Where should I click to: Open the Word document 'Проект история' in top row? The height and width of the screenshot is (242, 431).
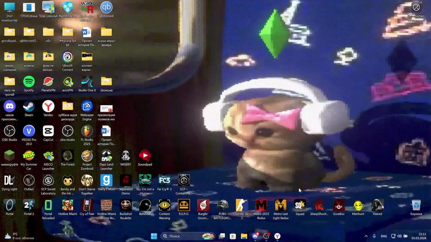point(87,37)
